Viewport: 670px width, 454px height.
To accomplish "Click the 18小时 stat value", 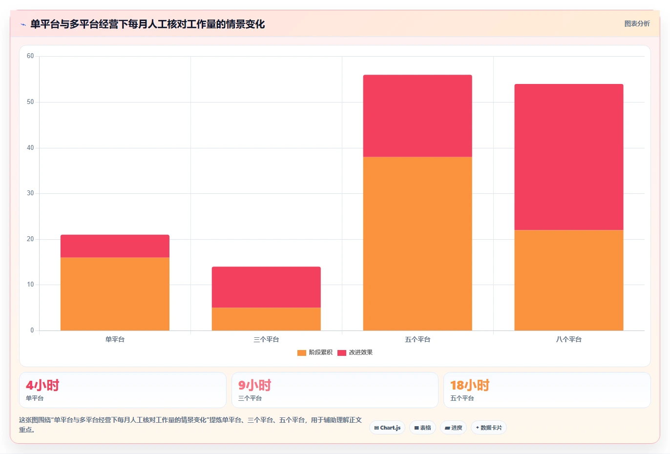I will (470, 385).
